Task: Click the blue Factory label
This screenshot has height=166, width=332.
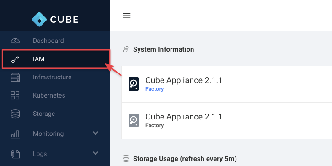Action: pos(155,89)
